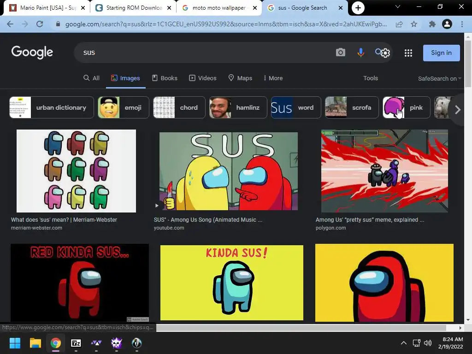Open the red slash crewmates thumbnail
The image size is (472, 354).
click(x=384, y=171)
